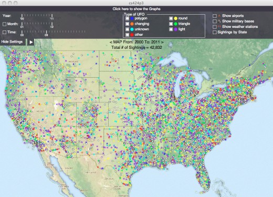The width and height of the screenshot is (273, 197).
Task: Click the orange changing color dot
Action: [132, 24]
